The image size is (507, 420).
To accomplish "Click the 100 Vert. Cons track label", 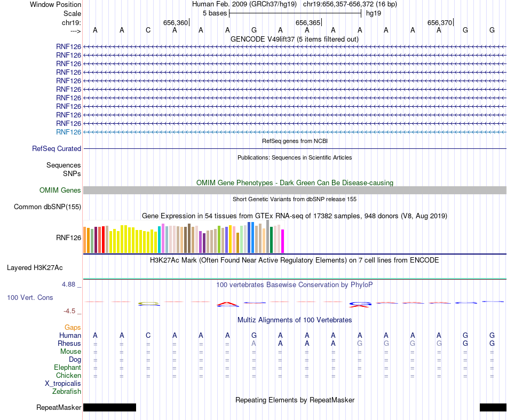I will coord(30,297).
